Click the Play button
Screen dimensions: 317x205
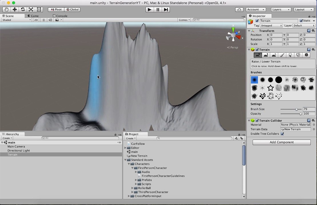tap(149, 9)
